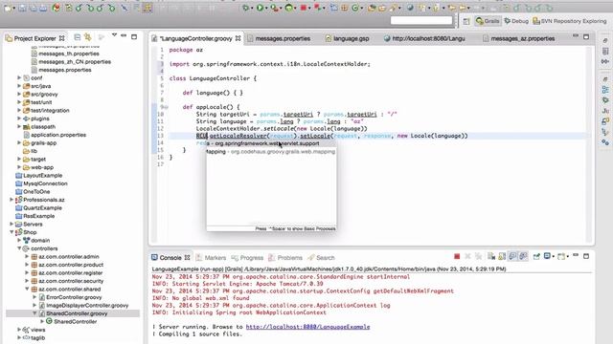
Task: Click the Display Selected Console icon
Action: [547, 256]
